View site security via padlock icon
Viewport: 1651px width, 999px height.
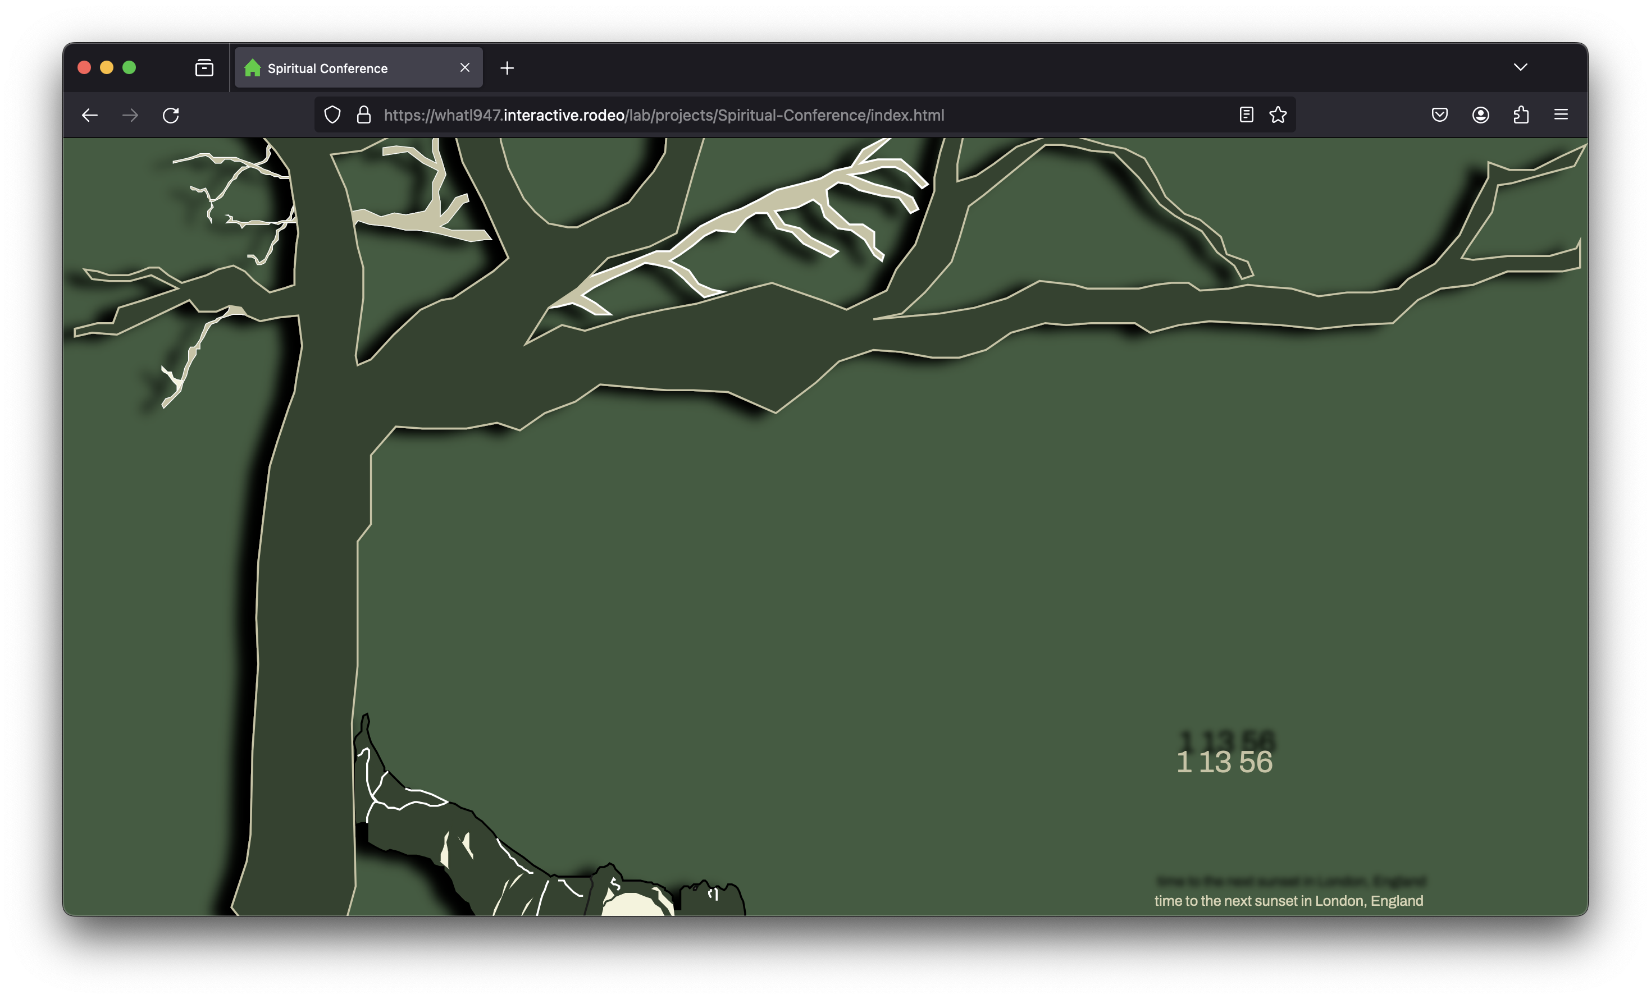pyautogui.click(x=364, y=115)
